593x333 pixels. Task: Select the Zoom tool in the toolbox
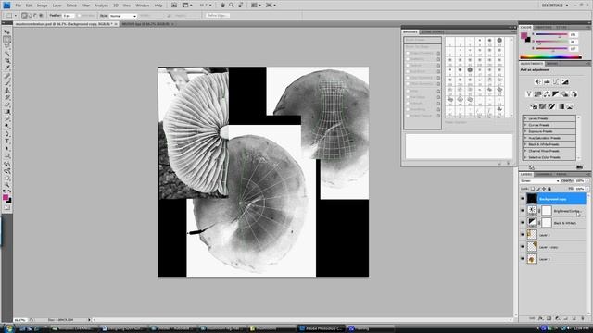[6, 185]
